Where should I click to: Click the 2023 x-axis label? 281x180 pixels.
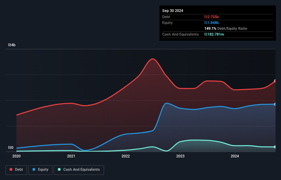tap(180, 156)
